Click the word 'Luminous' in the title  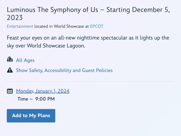[19, 10]
